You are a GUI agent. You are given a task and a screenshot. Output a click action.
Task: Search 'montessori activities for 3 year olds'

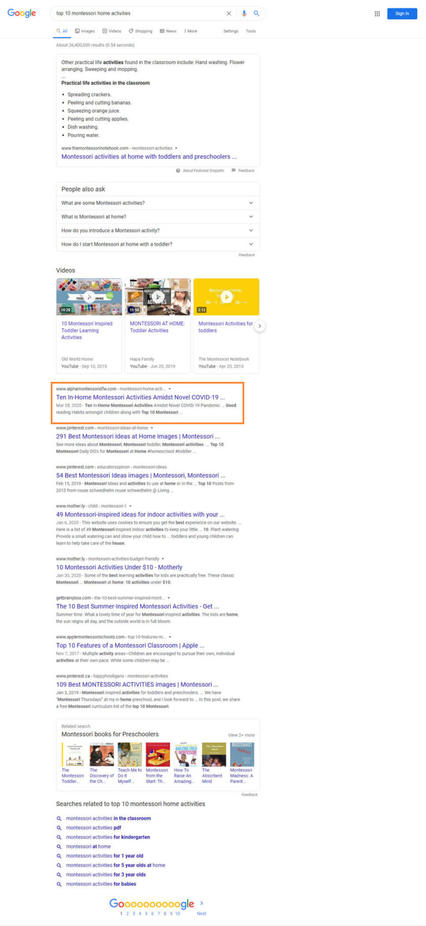coord(106,875)
